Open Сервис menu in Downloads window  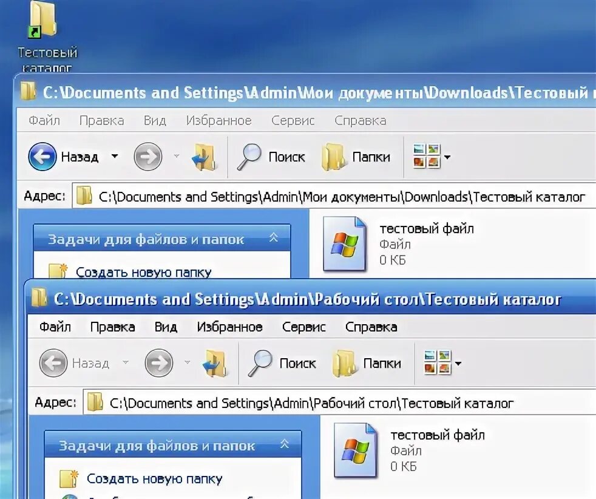(293, 120)
